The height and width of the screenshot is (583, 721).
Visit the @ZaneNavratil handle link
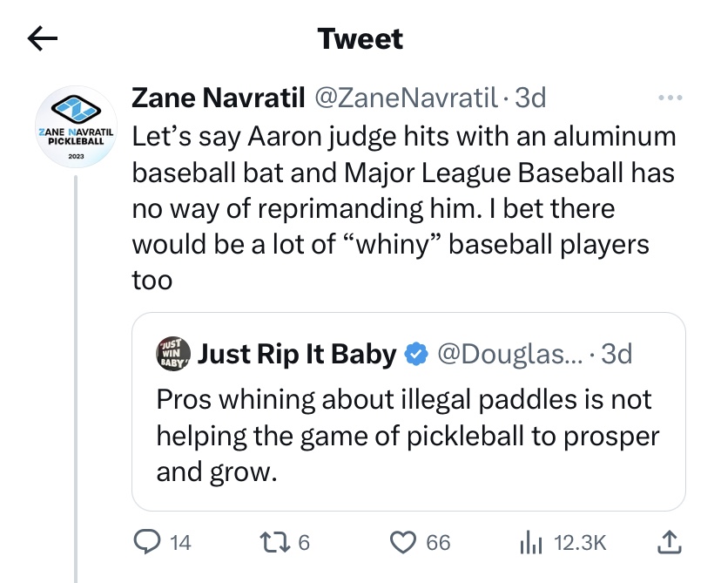pyautogui.click(x=405, y=98)
